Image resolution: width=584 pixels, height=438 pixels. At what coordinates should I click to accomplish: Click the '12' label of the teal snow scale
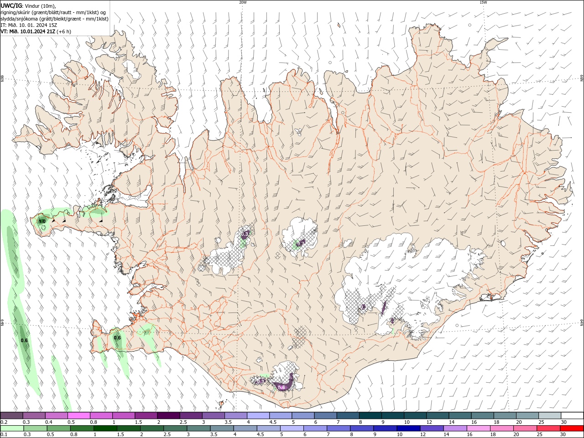click(x=429, y=422)
